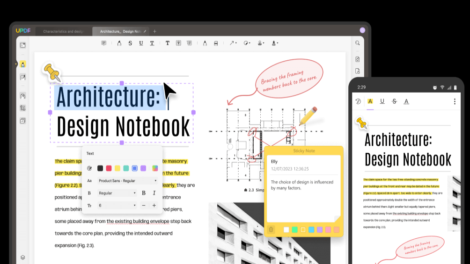The height and width of the screenshot is (264, 470).
Task: Open search in the right sidebar
Action: 357,43
